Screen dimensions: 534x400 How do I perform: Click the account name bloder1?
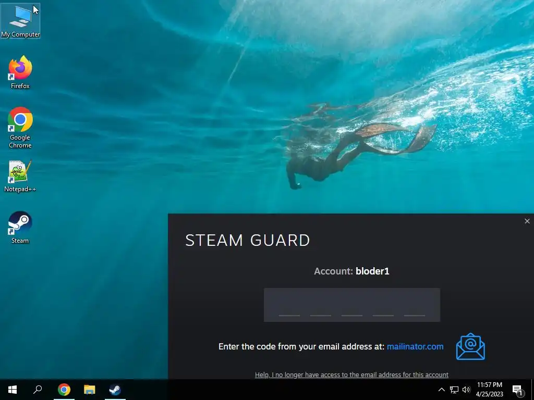coord(372,271)
